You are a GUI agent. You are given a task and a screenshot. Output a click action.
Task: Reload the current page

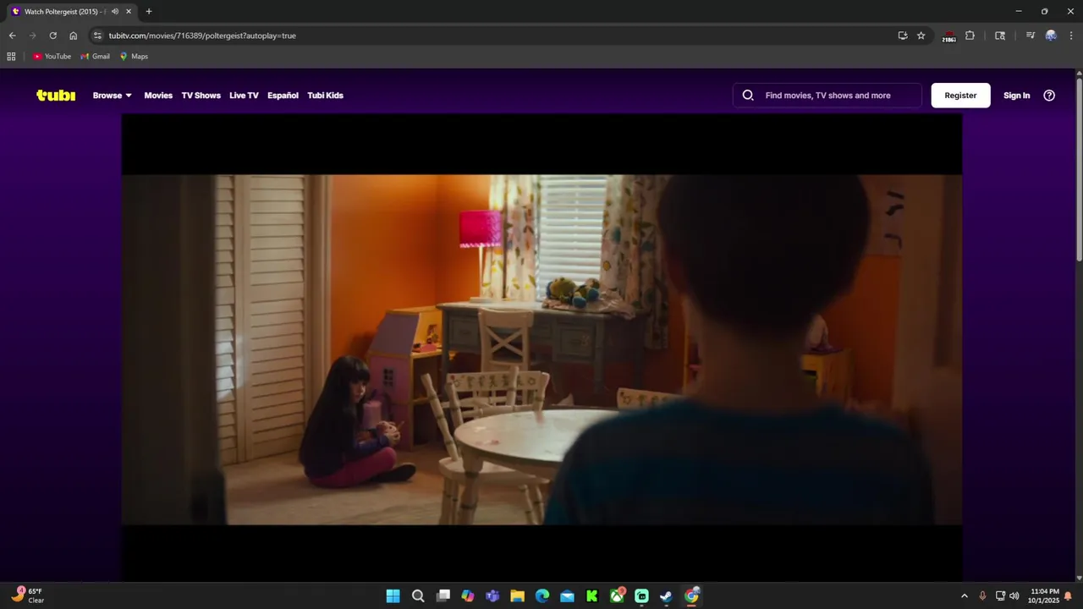[x=52, y=36]
